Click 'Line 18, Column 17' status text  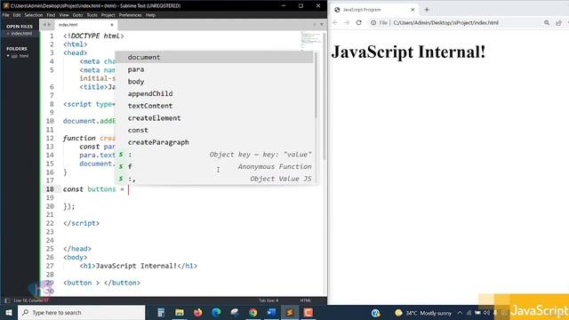31,300
